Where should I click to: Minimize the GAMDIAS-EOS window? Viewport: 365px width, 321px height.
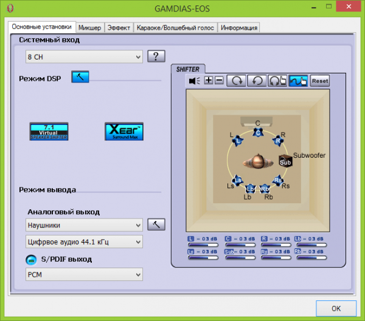[314, 8]
